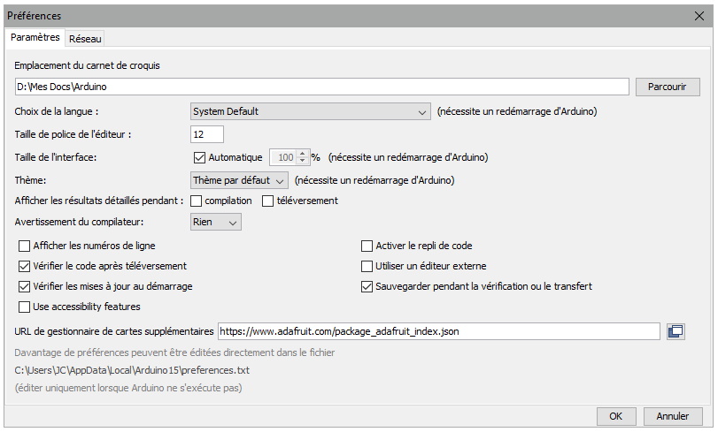The image size is (718, 432).
Task: Enable 'Utiliser un éditeur externe' option
Action: [x=367, y=266]
